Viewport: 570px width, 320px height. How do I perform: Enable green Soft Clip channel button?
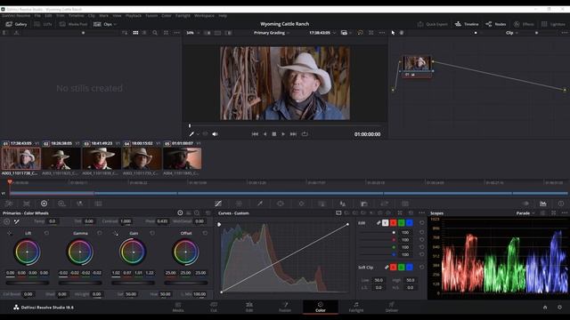pyautogui.click(x=402, y=268)
